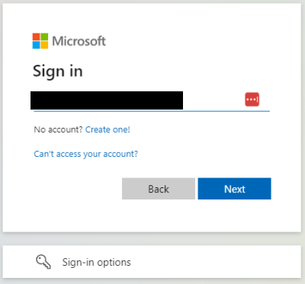Focus the email input field
Screen dimensions: 305x284
click(x=152, y=101)
